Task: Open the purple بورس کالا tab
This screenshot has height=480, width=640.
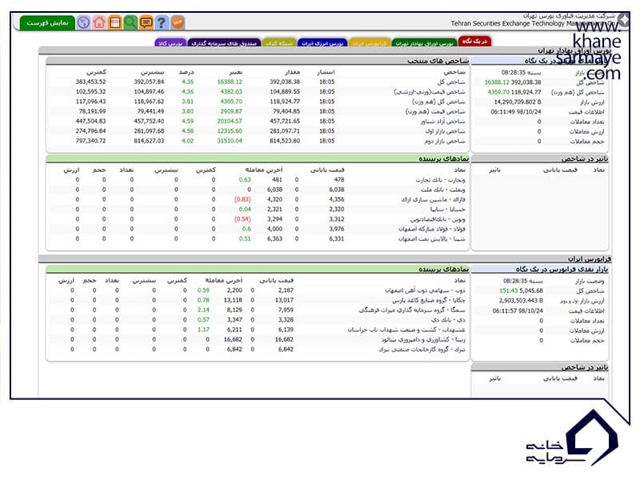Action: pos(170,43)
